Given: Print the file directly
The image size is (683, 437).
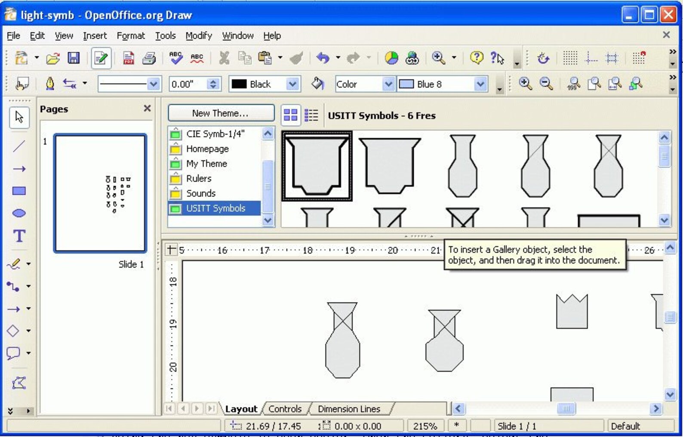Looking at the screenshot, I should [x=149, y=58].
